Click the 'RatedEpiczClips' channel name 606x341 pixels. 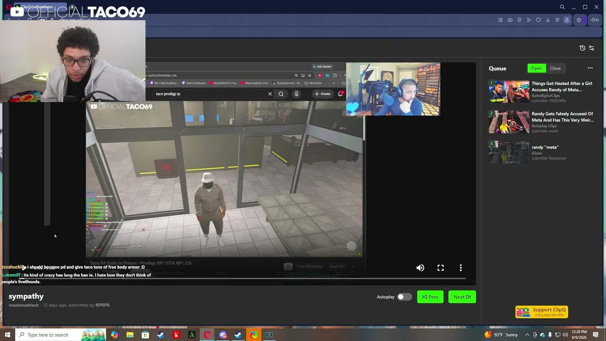(545, 96)
